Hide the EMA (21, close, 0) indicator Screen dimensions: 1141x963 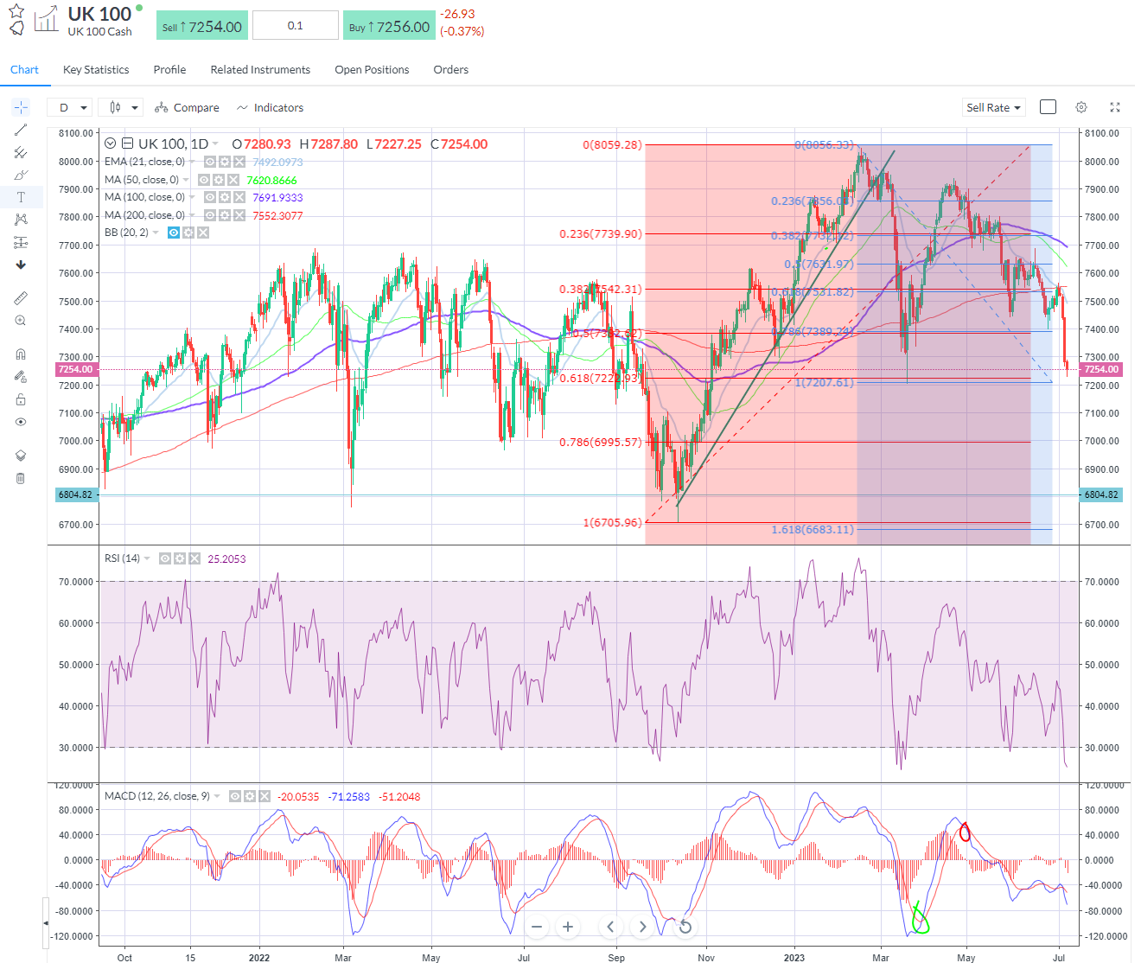pyautogui.click(x=210, y=162)
